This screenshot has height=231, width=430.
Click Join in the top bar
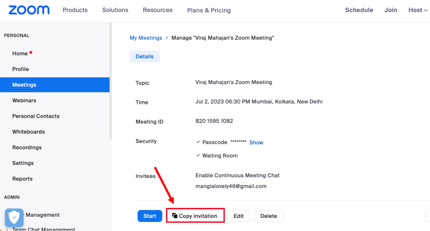point(391,10)
